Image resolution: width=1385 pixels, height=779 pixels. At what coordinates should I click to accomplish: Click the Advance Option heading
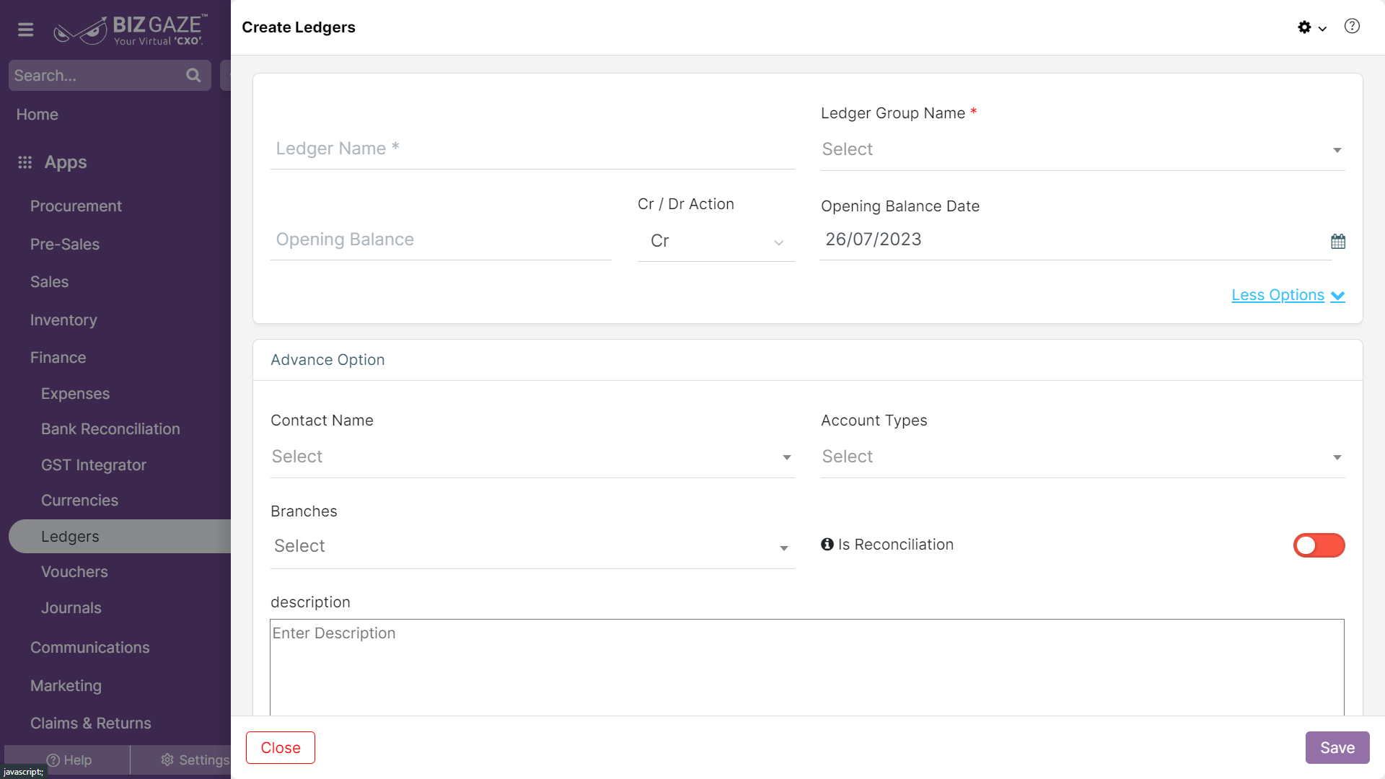(x=327, y=360)
